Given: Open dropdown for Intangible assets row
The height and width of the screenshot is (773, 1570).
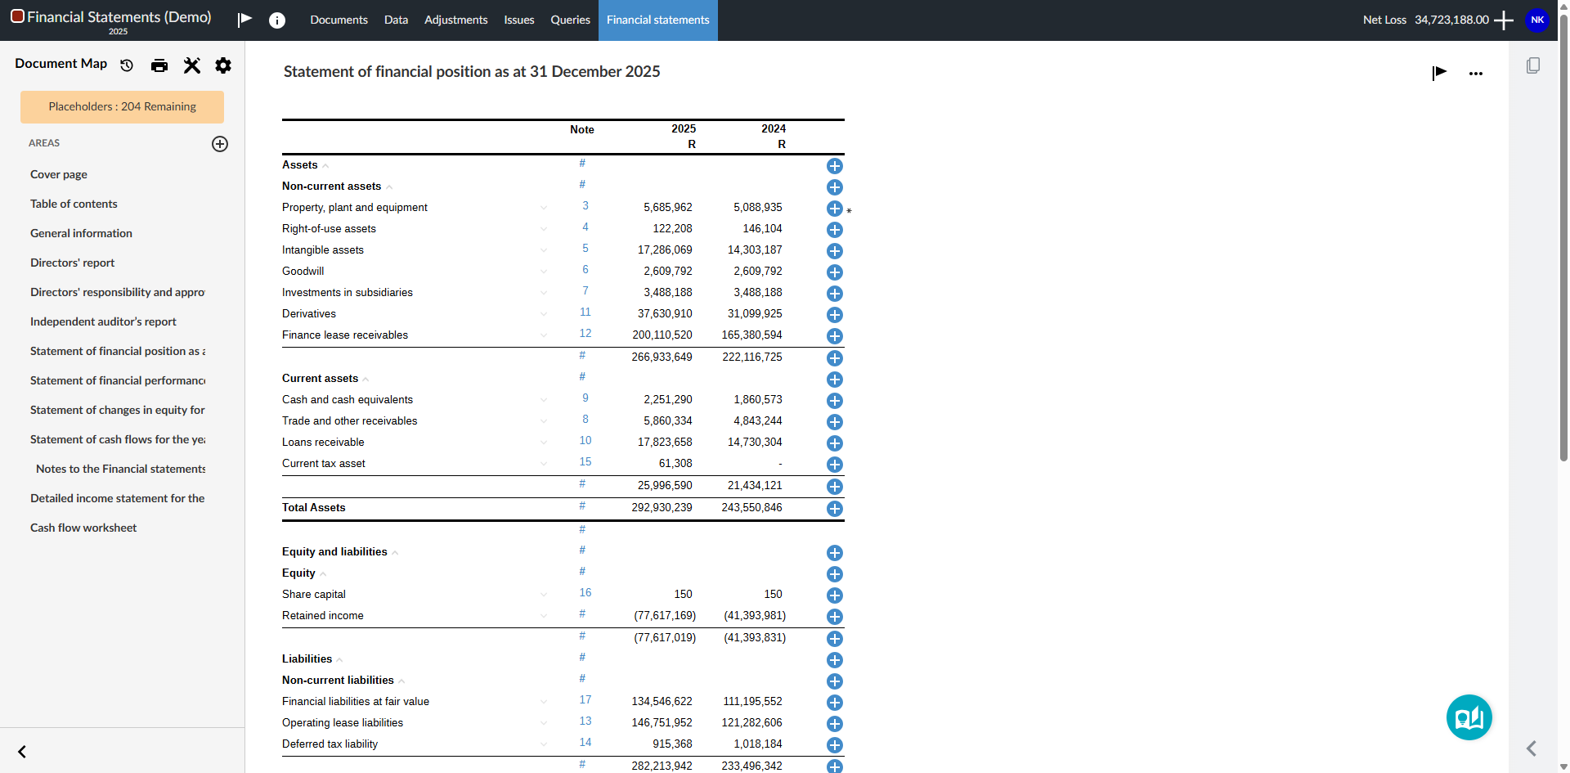Looking at the screenshot, I should point(544,250).
